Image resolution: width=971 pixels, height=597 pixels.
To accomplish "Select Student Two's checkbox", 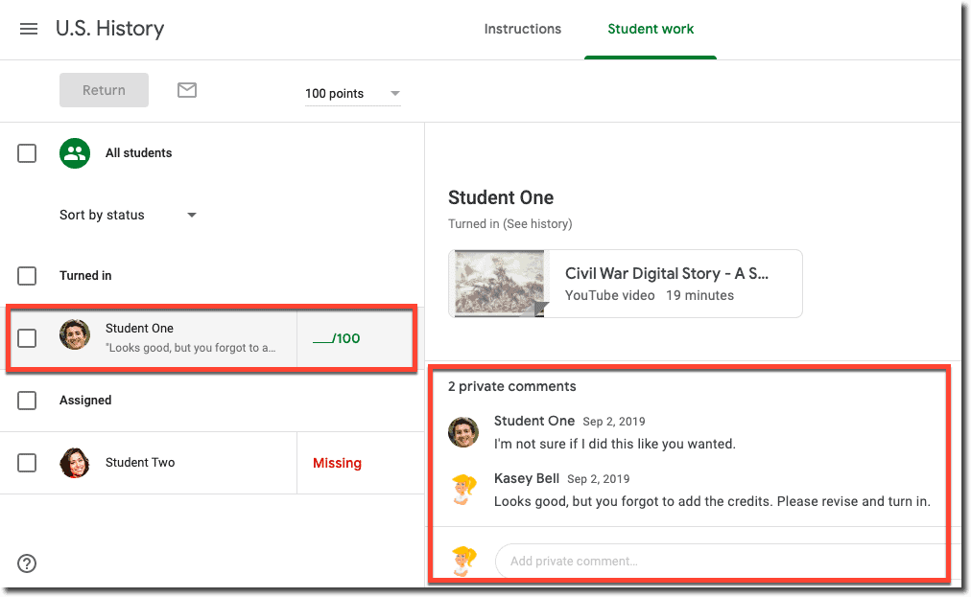I will (x=27, y=462).
